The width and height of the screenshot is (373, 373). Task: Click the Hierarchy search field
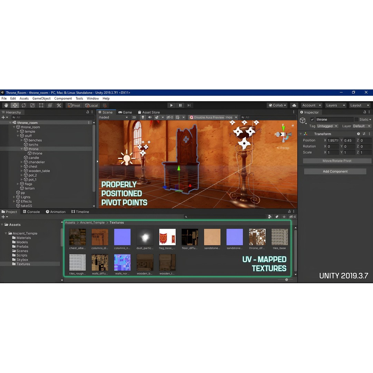pyautogui.click(x=54, y=117)
